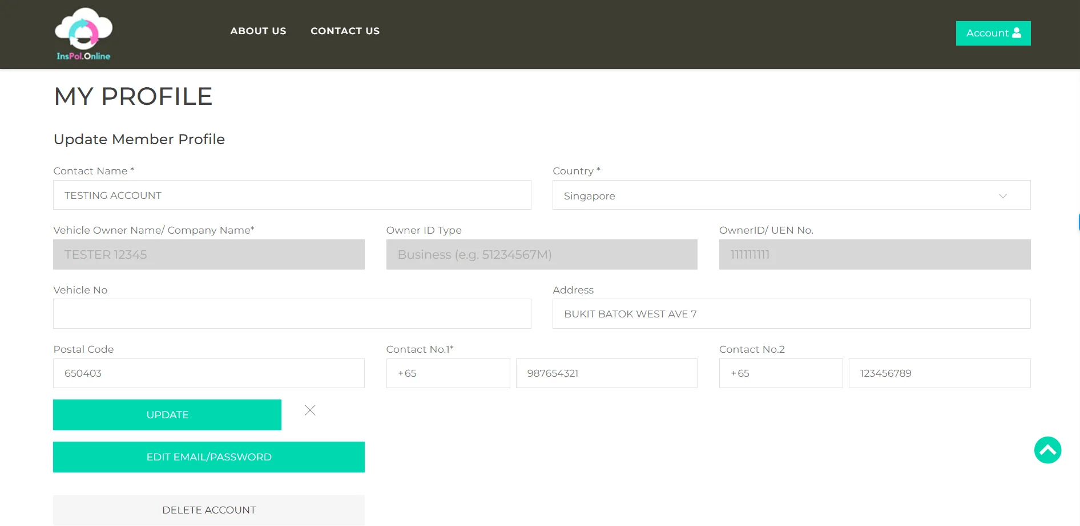Screen dimensions: 1080x526
Task: Open the About Us menu item
Action: click(x=258, y=31)
